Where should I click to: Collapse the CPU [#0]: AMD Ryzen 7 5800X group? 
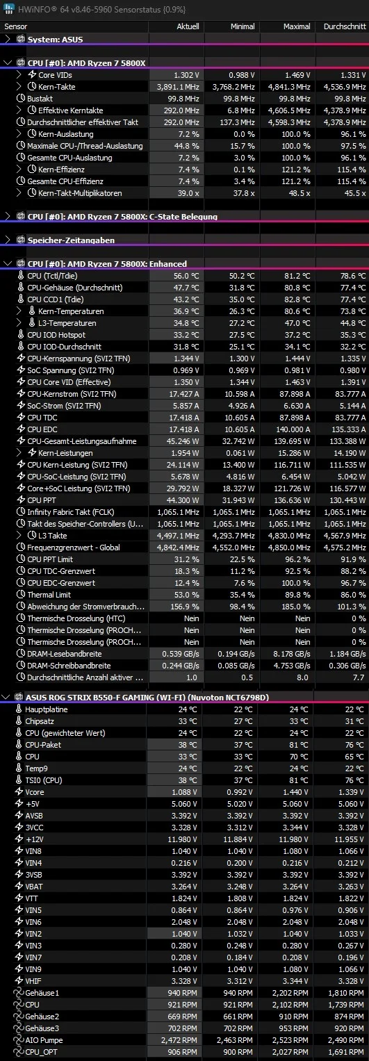pos(8,63)
